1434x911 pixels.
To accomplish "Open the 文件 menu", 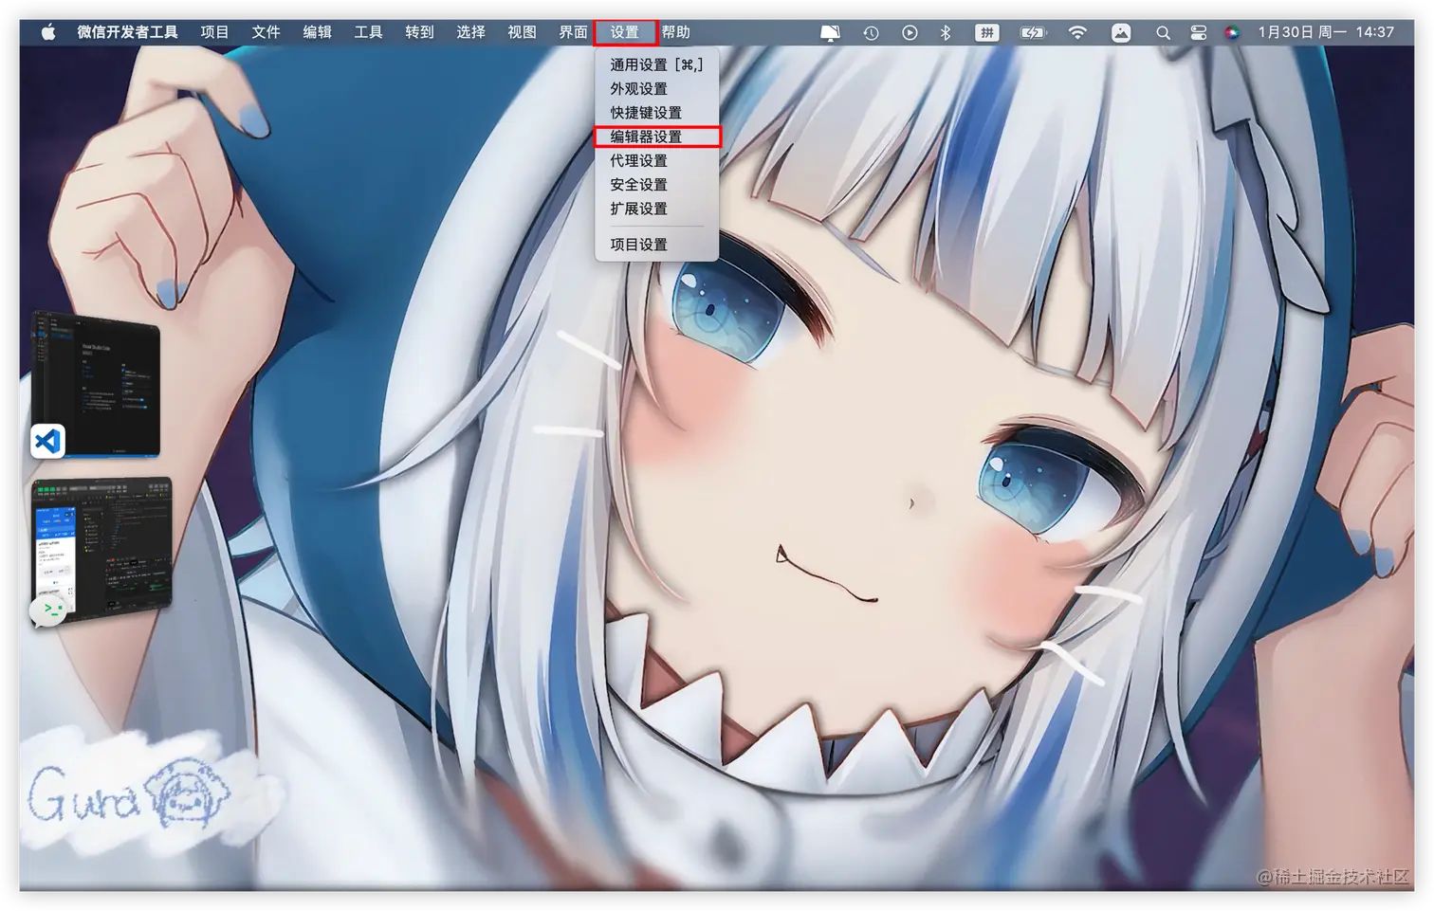I will click(x=266, y=32).
